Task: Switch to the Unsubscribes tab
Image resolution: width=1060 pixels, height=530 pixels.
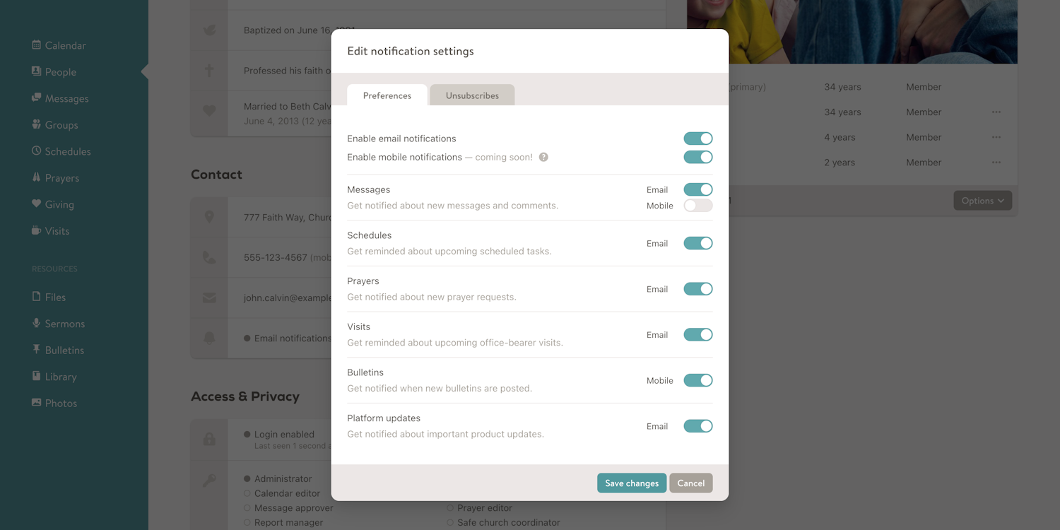Action: [471, 95]
